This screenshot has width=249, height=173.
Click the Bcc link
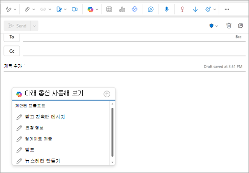pyautogui.click(x=238, y=37)
